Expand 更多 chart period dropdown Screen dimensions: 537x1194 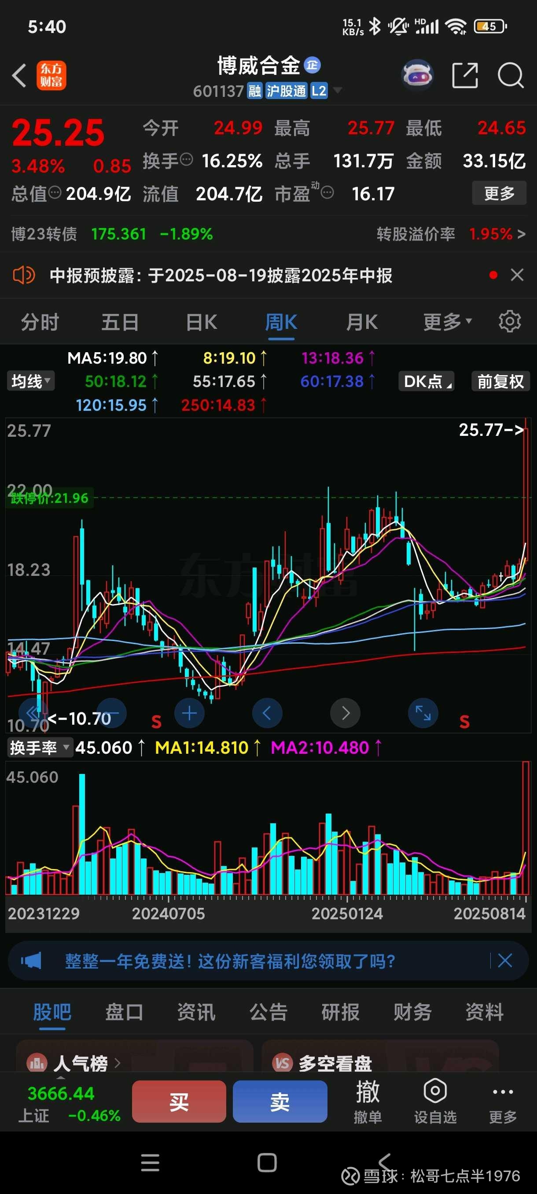448,322
